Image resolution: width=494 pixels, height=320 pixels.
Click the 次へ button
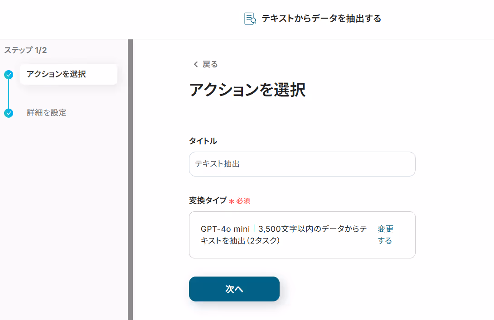(234, 289)
